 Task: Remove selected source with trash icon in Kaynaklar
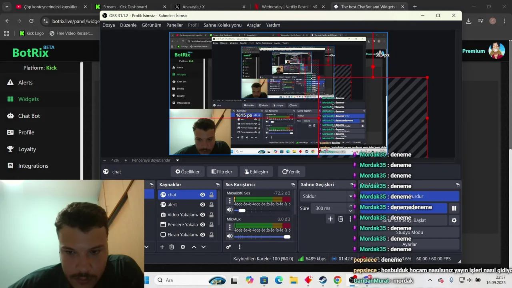click(172, 247)
